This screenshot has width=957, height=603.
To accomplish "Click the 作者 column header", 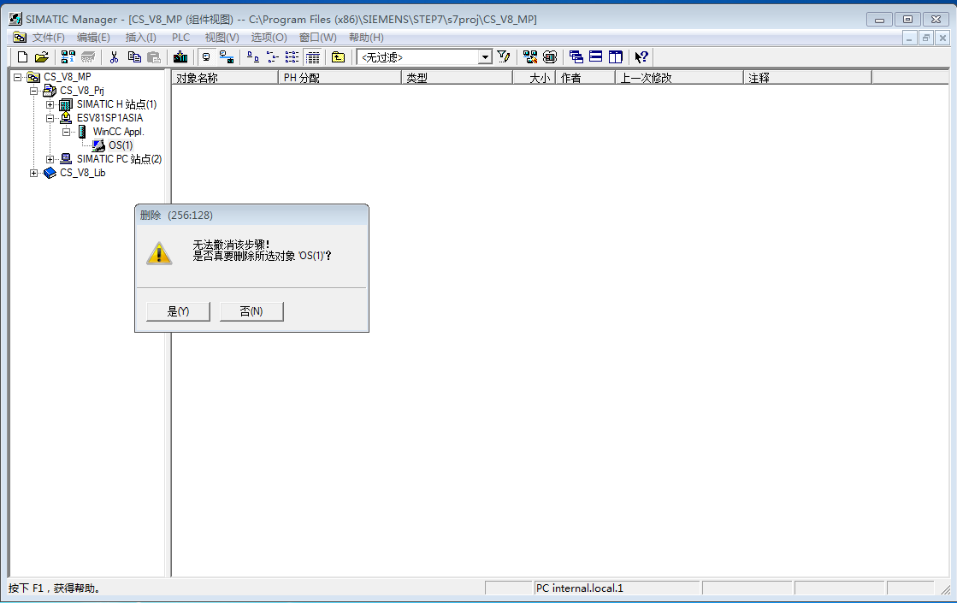I will pyautogui.click(x=585, y=78).
